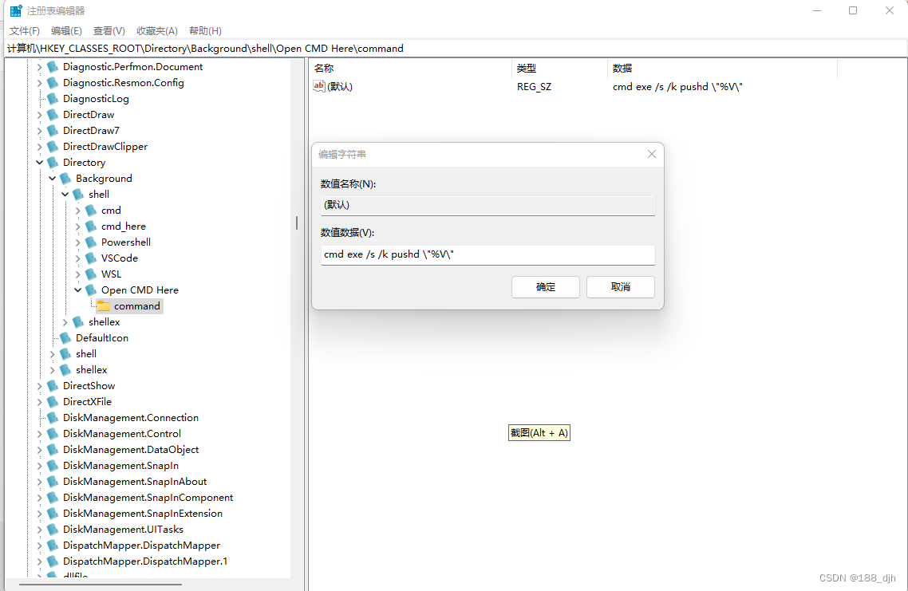908x591 pixels.
Task: Select the command tree item
Action: click(136, 305)
